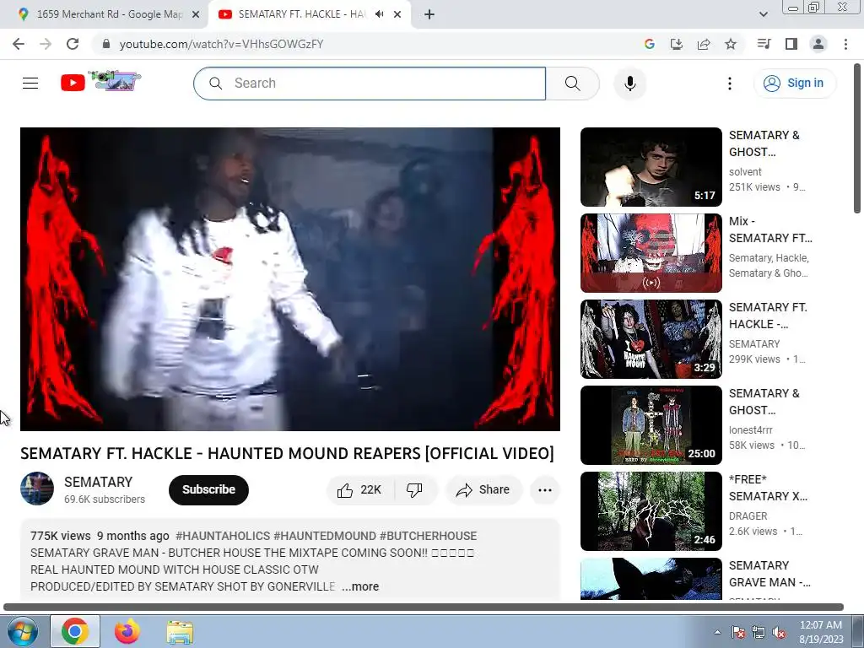
Task: Open media controls in Chrome toolbar
Action: (x=764, y=44)
